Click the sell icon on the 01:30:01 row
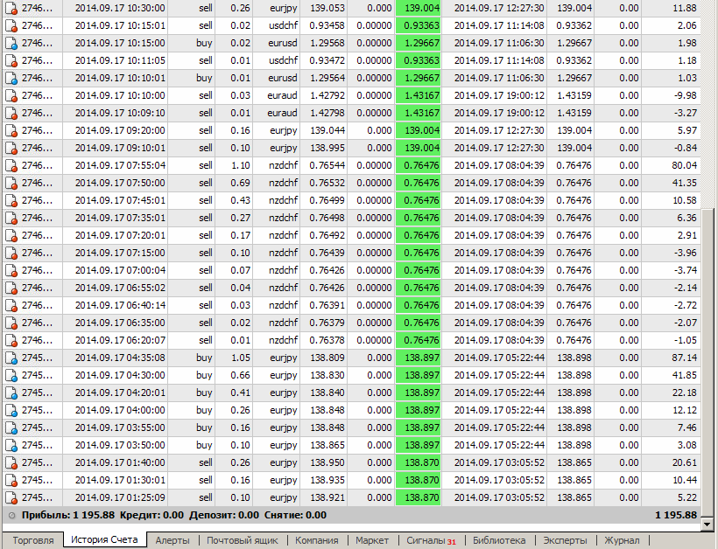The image size is (718, 549). point(11,481)
